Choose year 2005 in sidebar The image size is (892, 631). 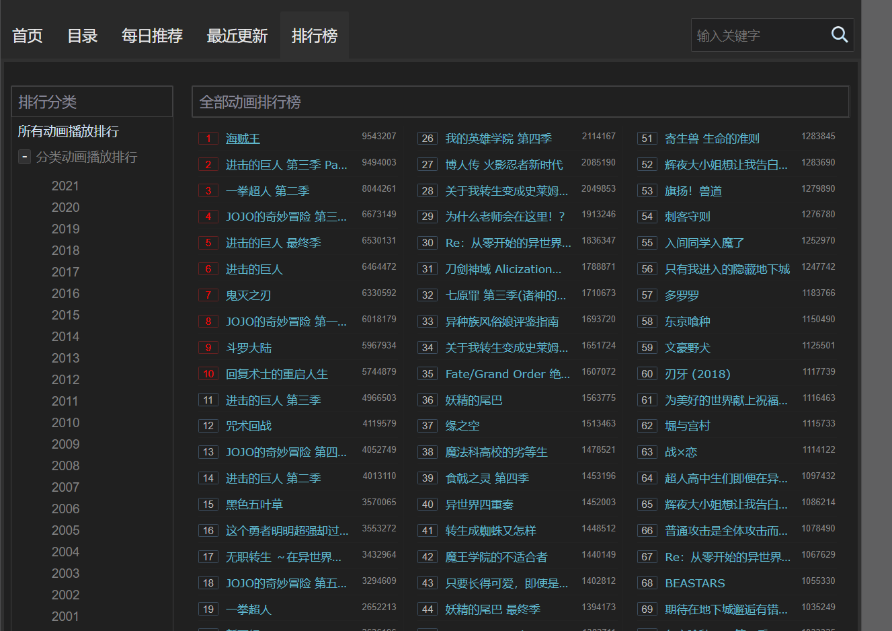coord(65,530)
